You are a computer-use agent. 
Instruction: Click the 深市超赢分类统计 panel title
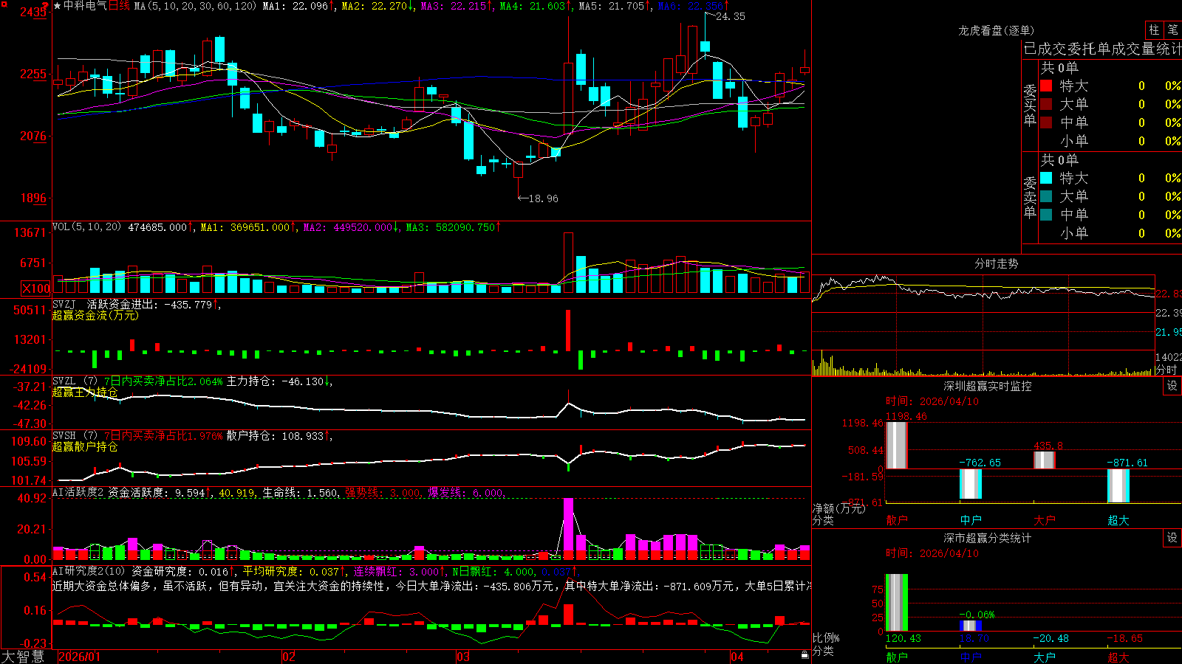click(988, 538)
